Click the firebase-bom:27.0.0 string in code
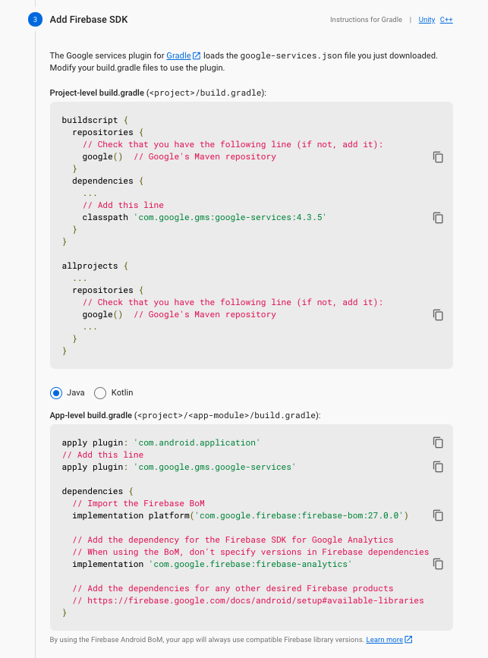 299,515
